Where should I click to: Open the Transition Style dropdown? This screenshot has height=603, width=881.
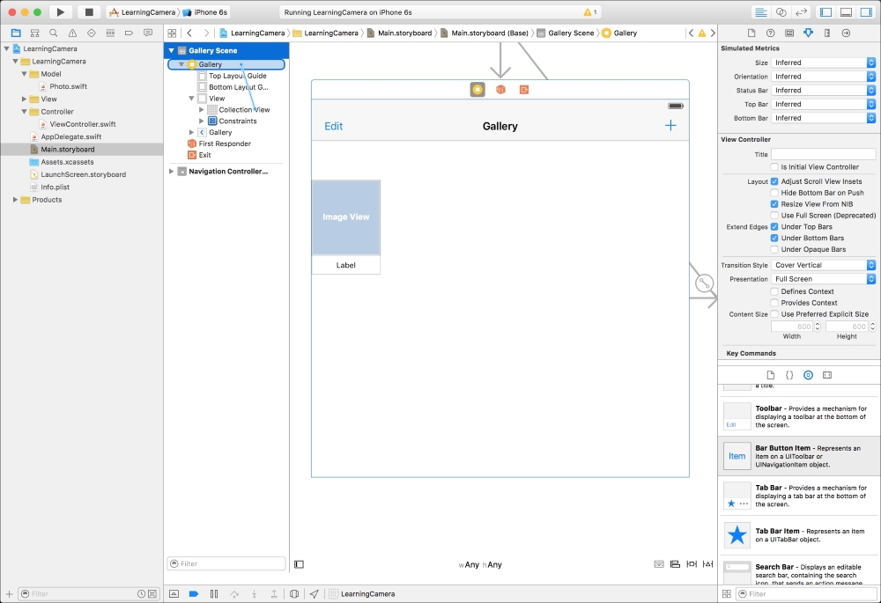[824, 265]
